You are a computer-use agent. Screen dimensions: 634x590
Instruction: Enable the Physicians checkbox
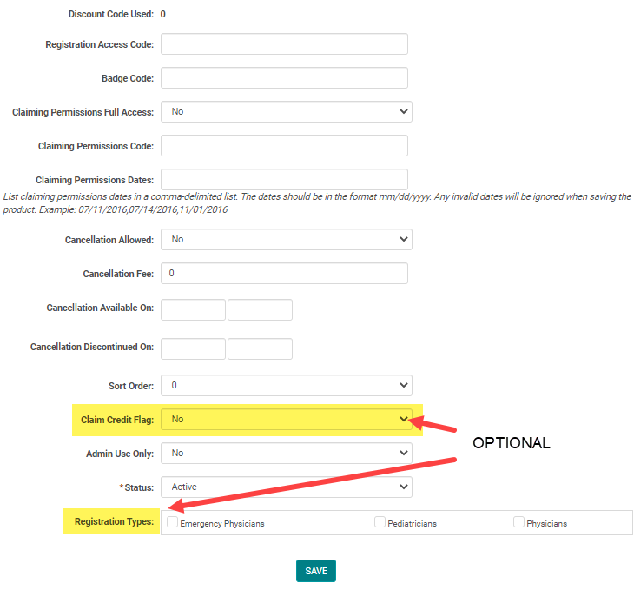coord(518,522)
